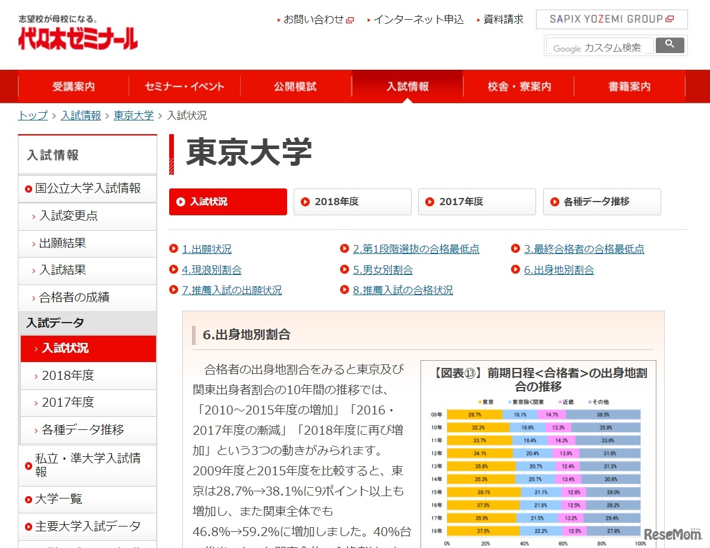
Task: Select the 入試情報 navigation menu
Action: pos(407,86)
